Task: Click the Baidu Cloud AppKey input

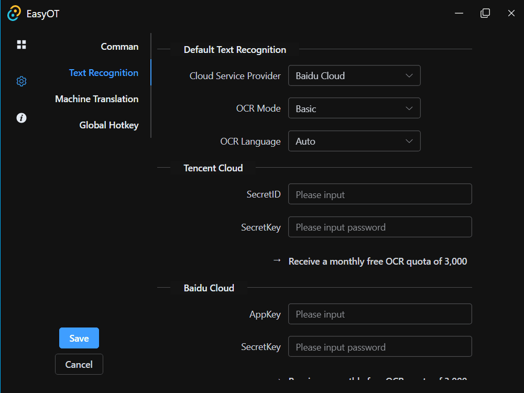Action: [380, 314]
